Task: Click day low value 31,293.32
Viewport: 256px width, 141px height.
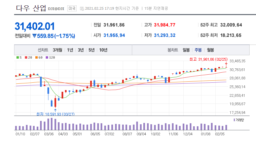Action: pos(164,35)
